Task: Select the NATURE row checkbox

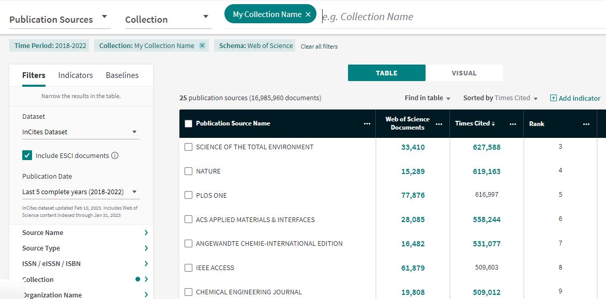Action: point(188,171)
